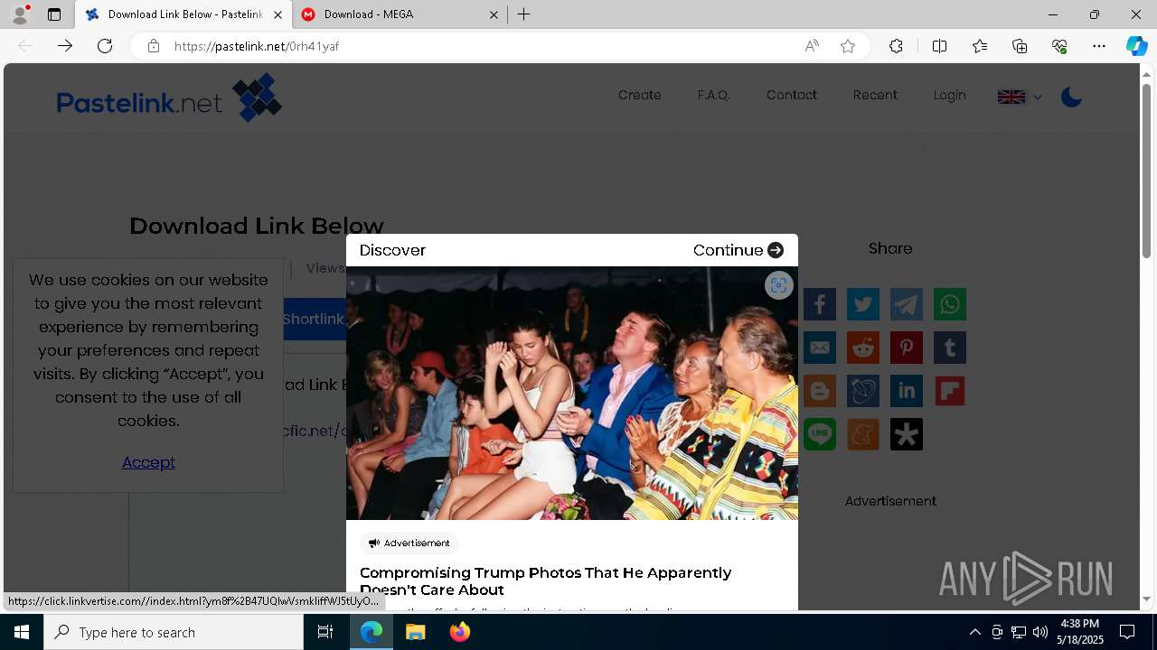Open the Windows Start menu
Viewport: 1157px width, 650px height.
coord(22,632)
